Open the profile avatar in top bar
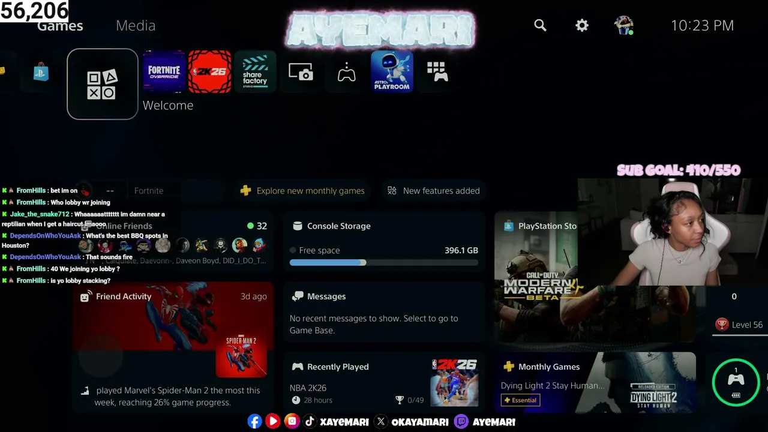Viewport: 768px width, 432px height. coord(624,25)
